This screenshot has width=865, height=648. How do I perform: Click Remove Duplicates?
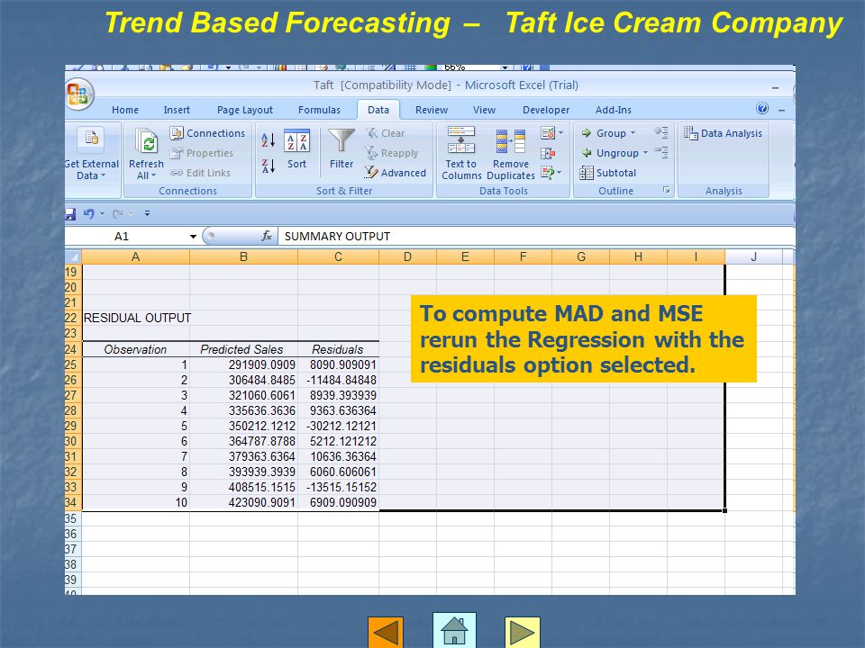coord(511,153)
